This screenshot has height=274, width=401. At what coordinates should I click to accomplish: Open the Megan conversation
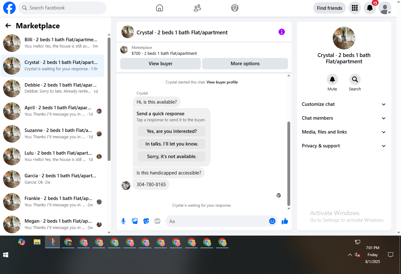click(x=53, y=225)
